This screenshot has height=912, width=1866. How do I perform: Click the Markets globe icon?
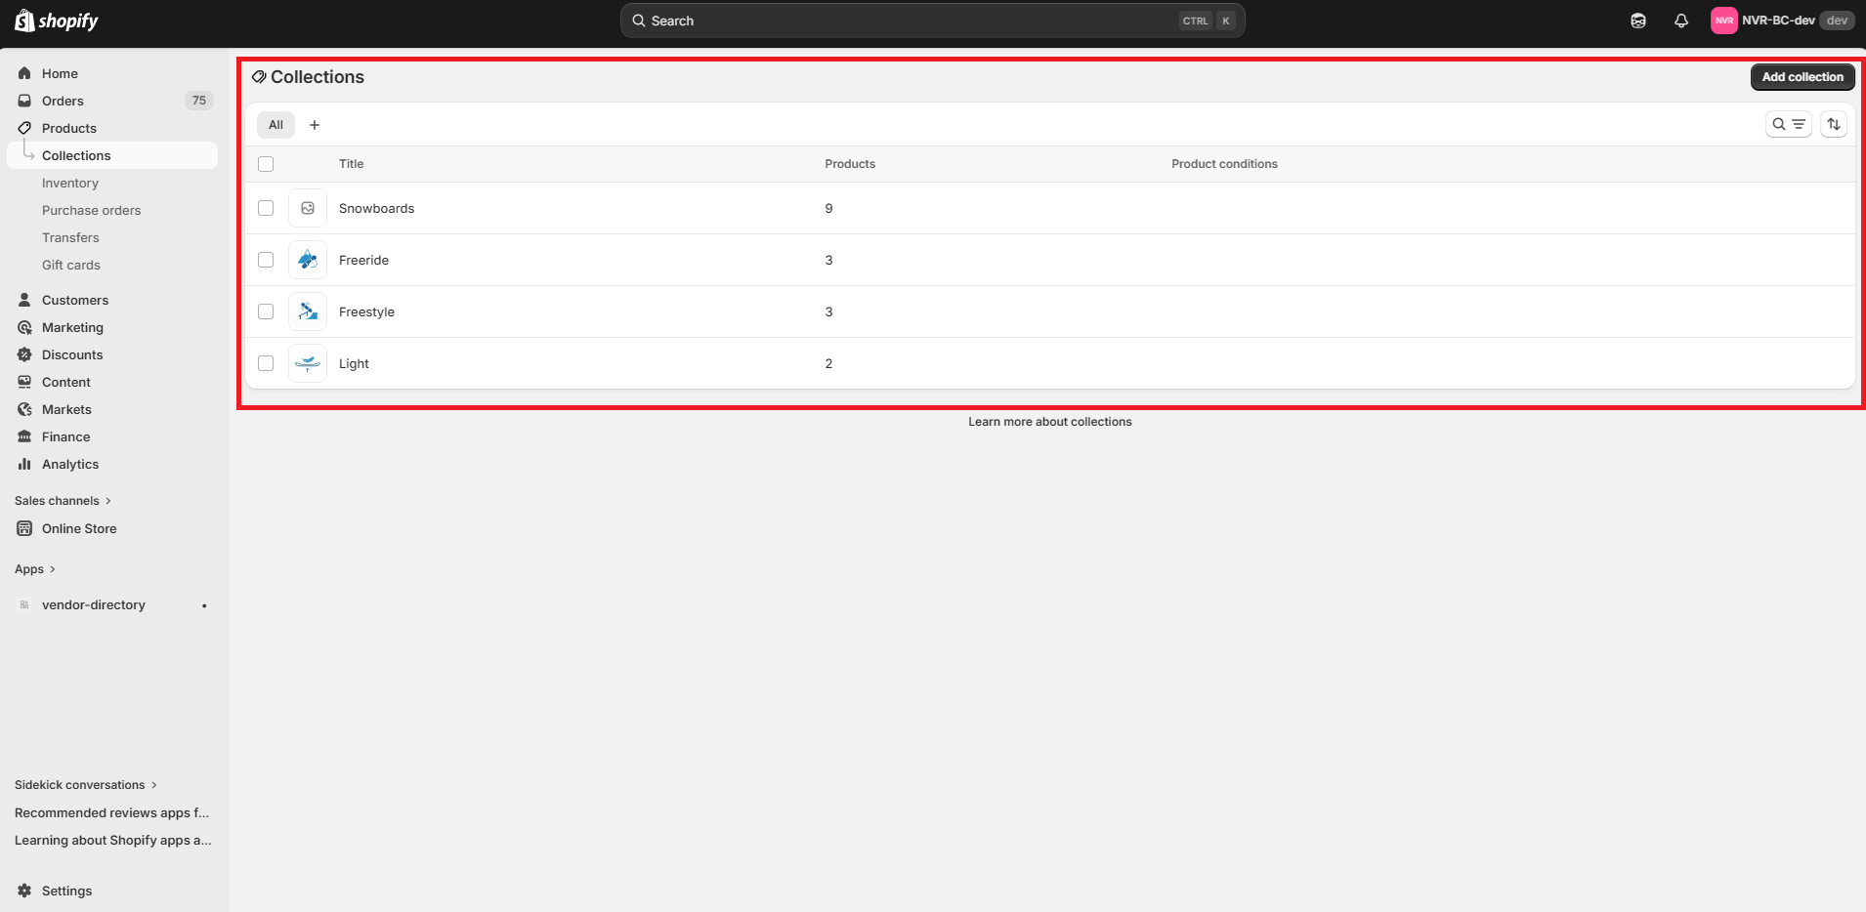(x=24, y=409)
